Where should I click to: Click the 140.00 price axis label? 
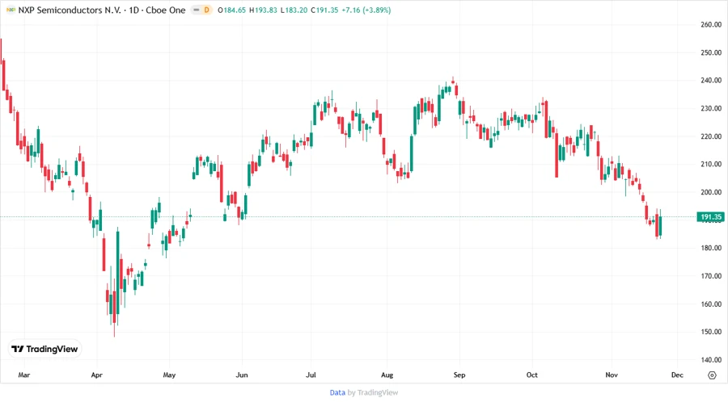[711, 359]
